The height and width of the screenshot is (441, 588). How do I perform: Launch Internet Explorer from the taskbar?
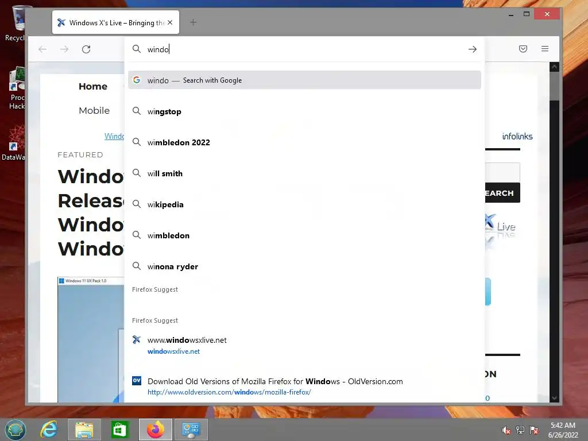[49, 430]
